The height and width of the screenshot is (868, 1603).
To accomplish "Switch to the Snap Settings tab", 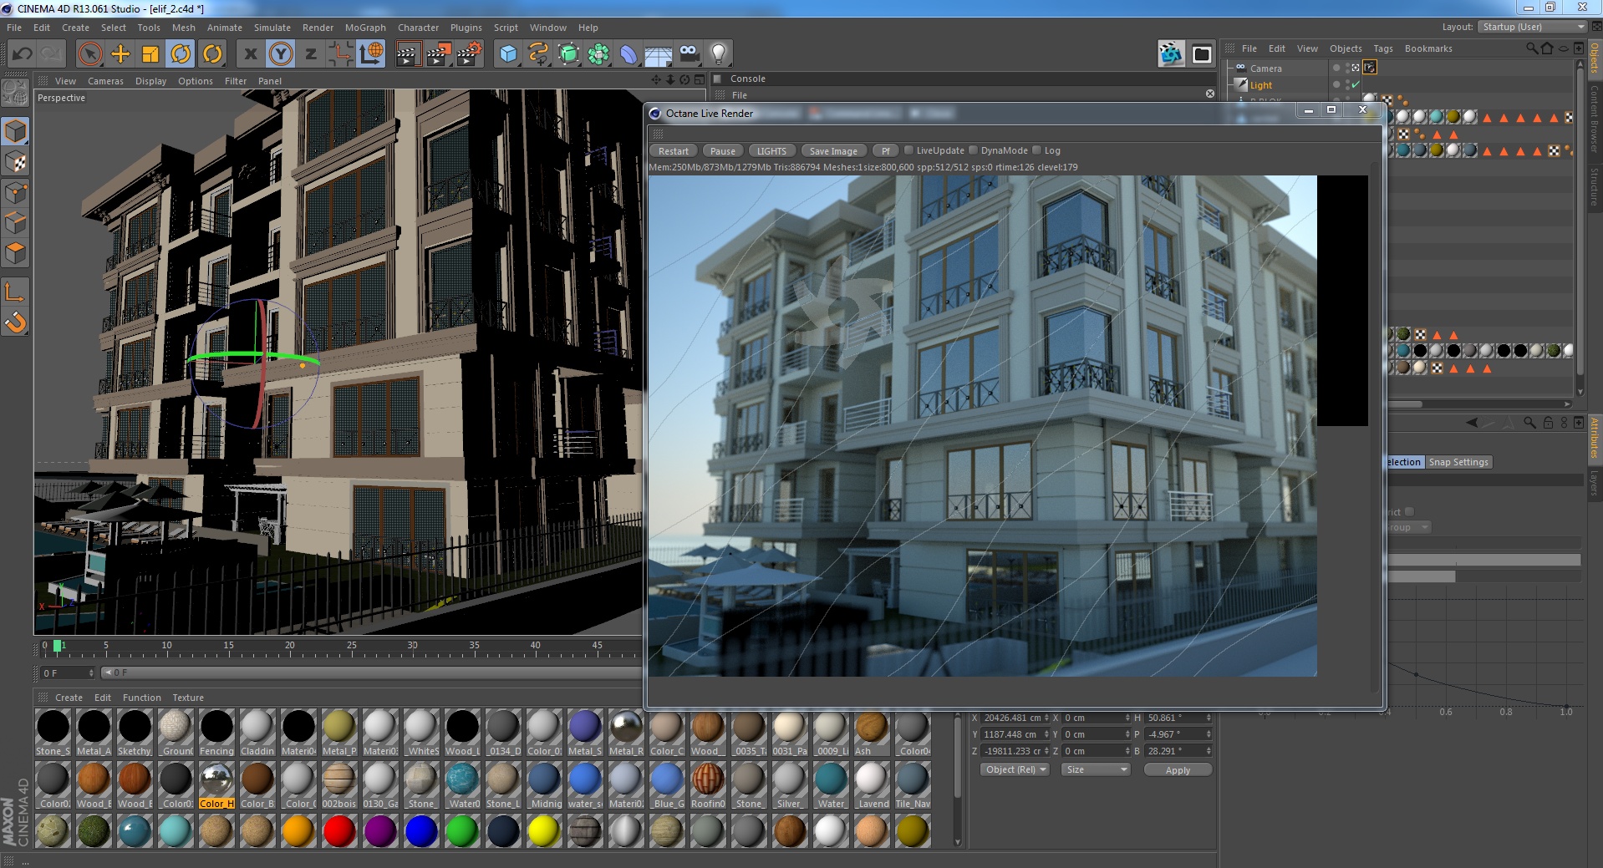I will 1458,462.
